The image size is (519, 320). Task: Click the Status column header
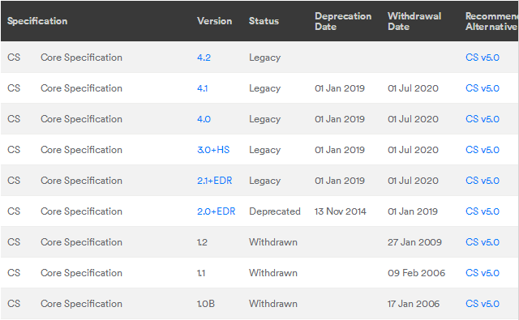coord(264,21)
